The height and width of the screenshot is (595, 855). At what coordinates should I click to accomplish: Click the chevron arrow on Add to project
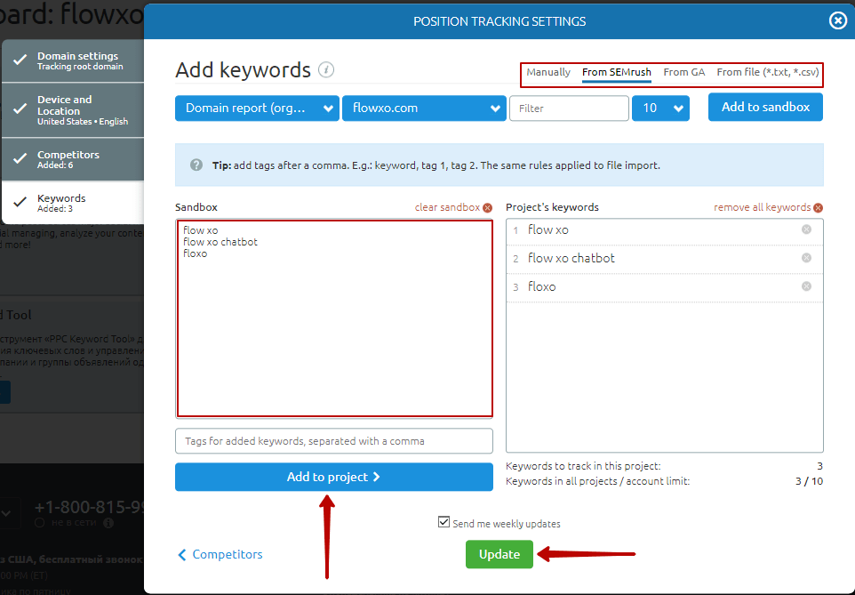click(x=376, y=477)
